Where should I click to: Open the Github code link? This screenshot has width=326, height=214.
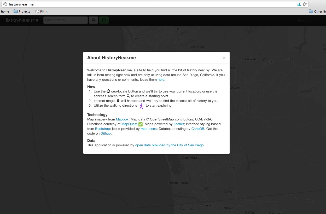[106, 134]
